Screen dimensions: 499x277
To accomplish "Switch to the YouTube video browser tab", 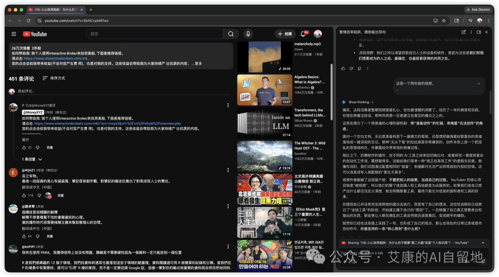I will click(55, 9).
